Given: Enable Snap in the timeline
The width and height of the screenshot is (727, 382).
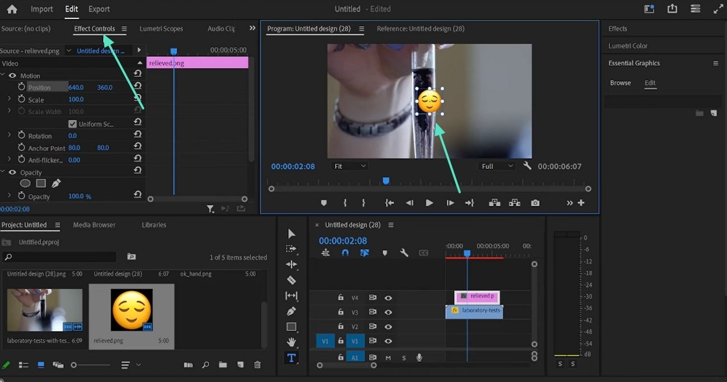Looking at the screenshot, I should [x=345, y=253].
